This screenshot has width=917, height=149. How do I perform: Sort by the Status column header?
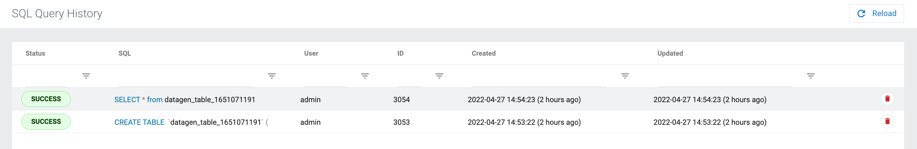[x=35, y=53]
